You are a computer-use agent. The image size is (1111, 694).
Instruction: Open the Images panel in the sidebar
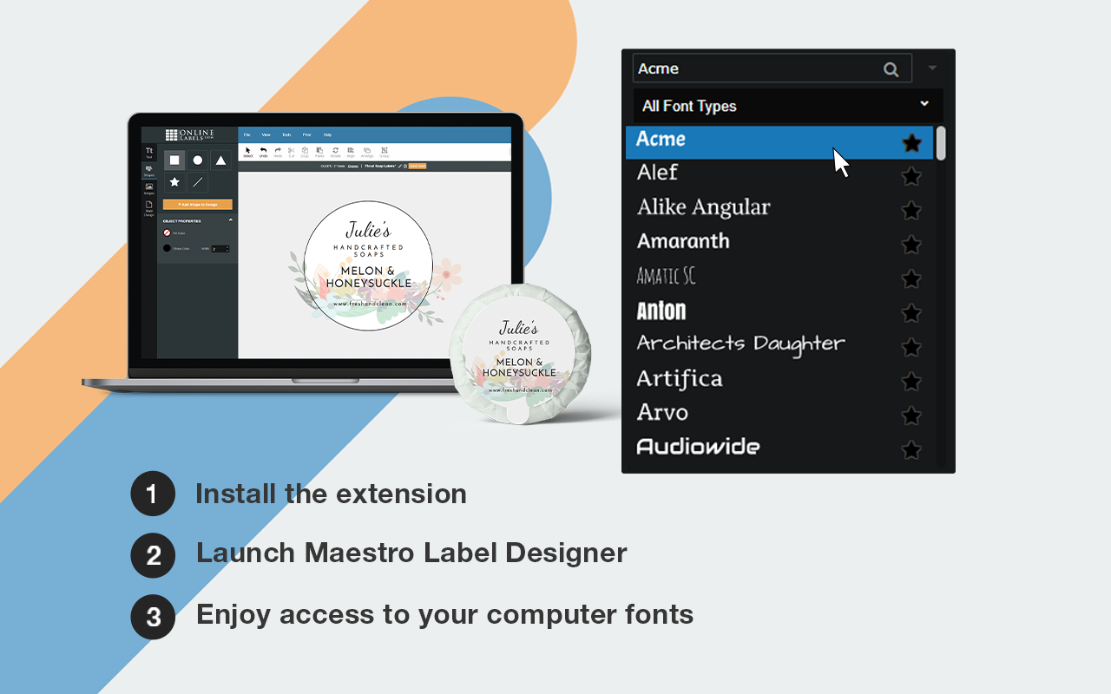(148, 187)
